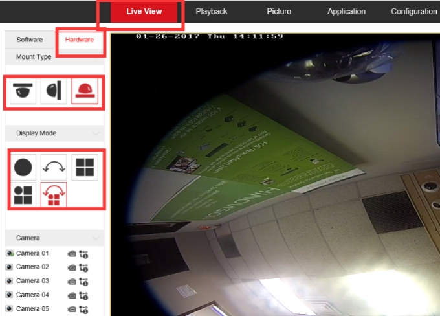Choose the red table mount type icon

pyautogui.click(x=84, y=91)
